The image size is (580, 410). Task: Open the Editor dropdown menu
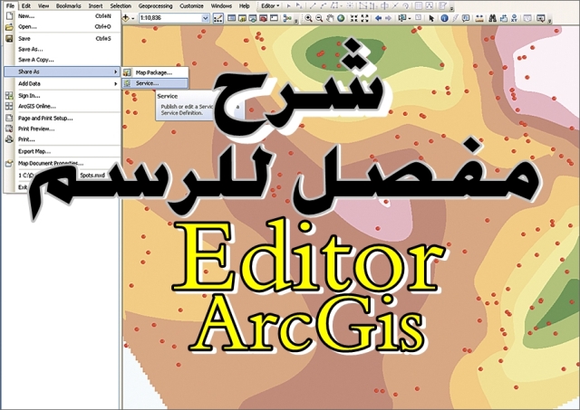pos(270,6)
